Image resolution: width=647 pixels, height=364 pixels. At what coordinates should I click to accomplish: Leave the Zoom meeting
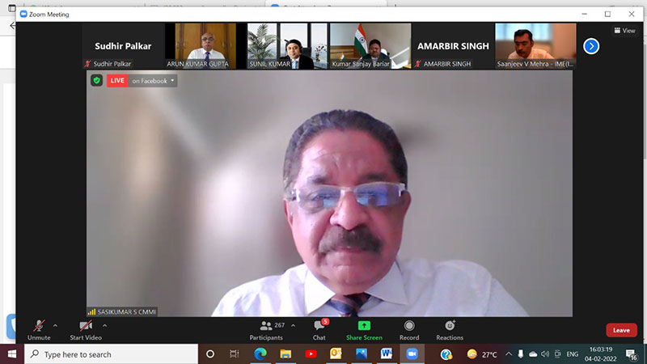[621, 330]
